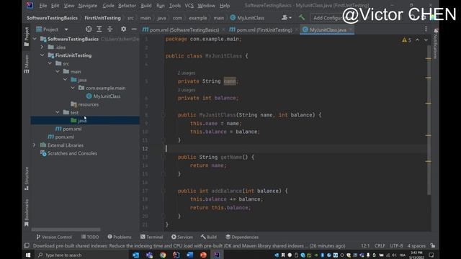Screen dimensions: 461x259
Task: Open the Bookmarks side tool window
Action: [27, 213]
